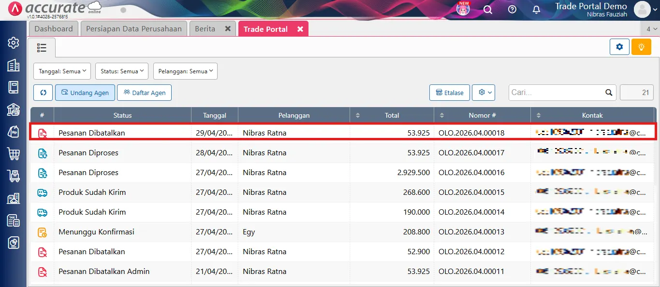Click the Accurate Online logo
660x287 pixels.
coord(55,9)
